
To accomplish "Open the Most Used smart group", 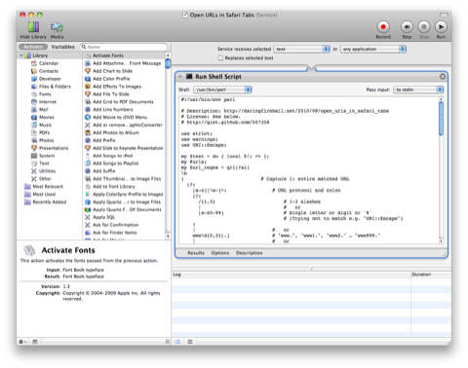I will coord(44,195).
